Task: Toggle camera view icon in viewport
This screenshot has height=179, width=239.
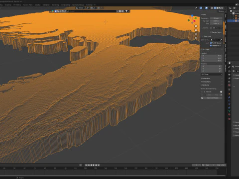Action: pyautogui.click(x=196, y=34)
